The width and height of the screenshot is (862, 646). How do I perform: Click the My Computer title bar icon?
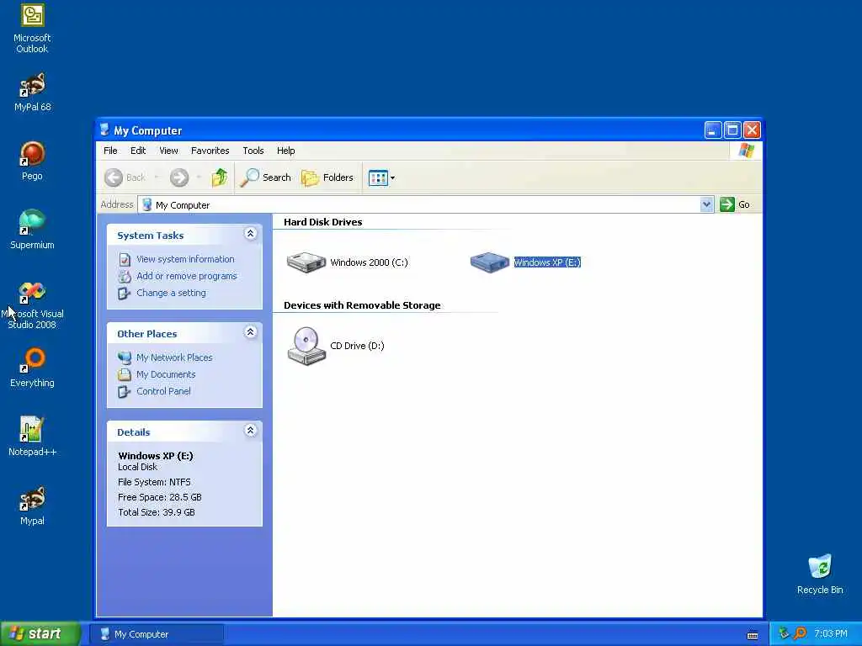pos(104,130)
